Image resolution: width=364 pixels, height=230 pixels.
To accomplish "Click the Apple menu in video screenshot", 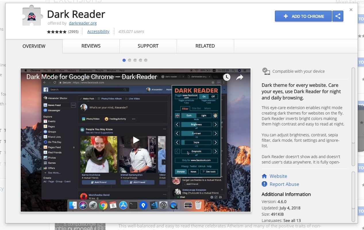I will pos(25,70).
